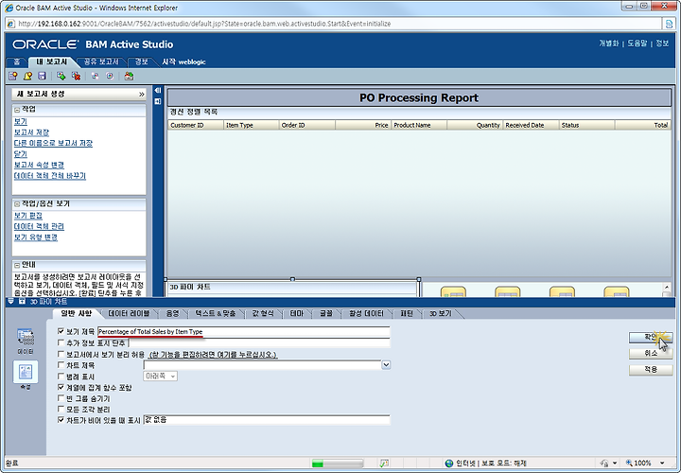681x473 pixels.
Task: Click the browser address bar URL
Action: point(204,24)
